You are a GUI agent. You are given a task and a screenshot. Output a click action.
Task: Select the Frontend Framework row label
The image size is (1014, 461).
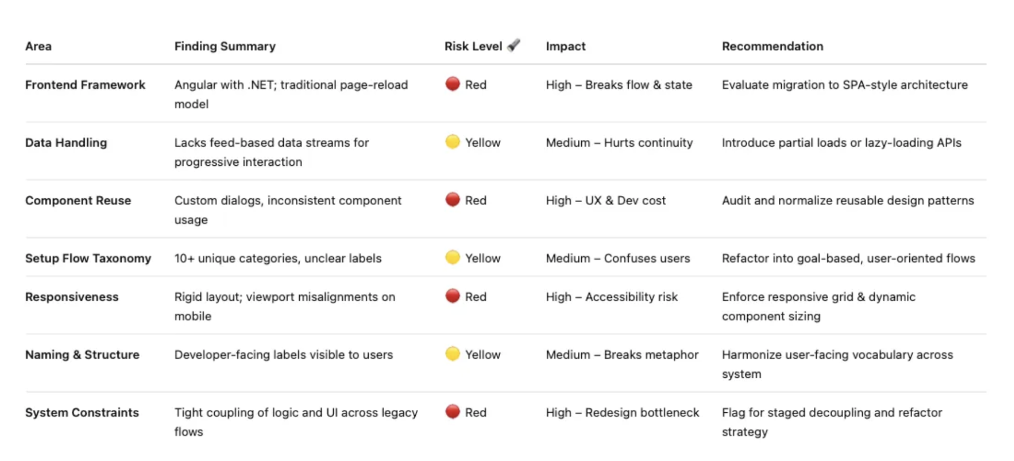(85, 85)
